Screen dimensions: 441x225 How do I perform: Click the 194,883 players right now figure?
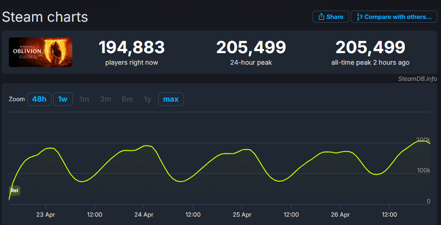coord(132,48)
